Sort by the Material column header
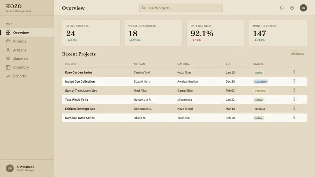The height and width of the screenshot is (177, 315). (x=183, y=64)
